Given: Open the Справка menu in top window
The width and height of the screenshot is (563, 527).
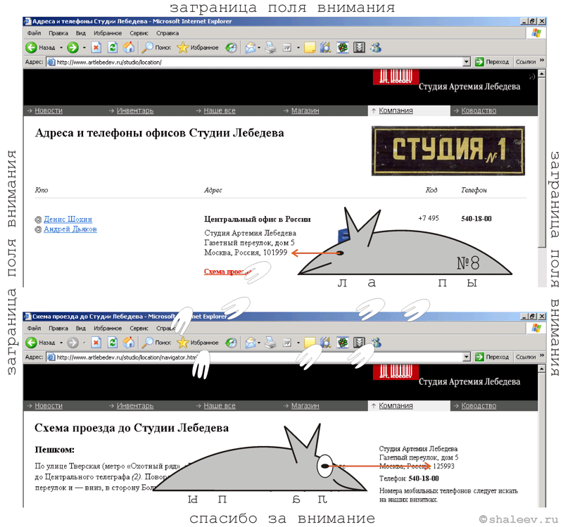Looking at the screenshot, I should coord(167,33).
